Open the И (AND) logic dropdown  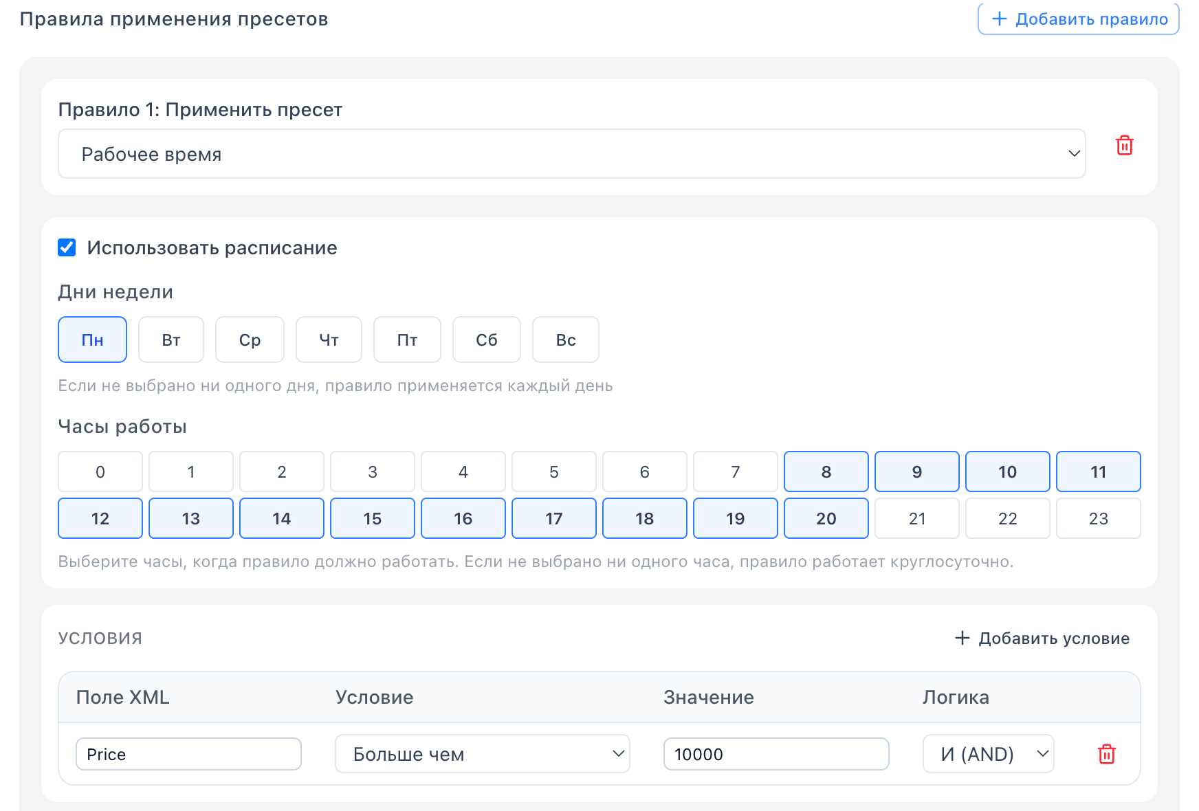coord(988,754)
